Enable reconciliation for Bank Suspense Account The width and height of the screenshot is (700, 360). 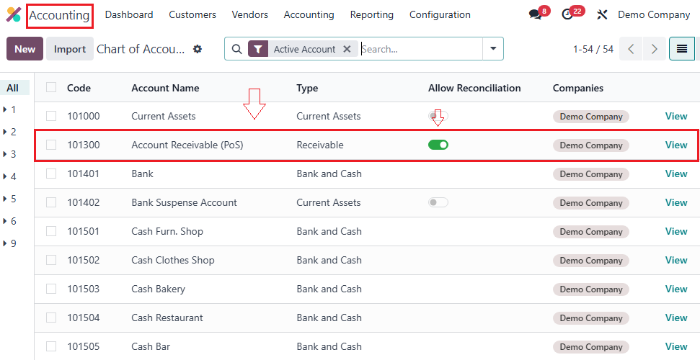438,202
